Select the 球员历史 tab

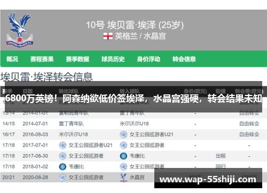pyautogui.click(x=113, y=59)
